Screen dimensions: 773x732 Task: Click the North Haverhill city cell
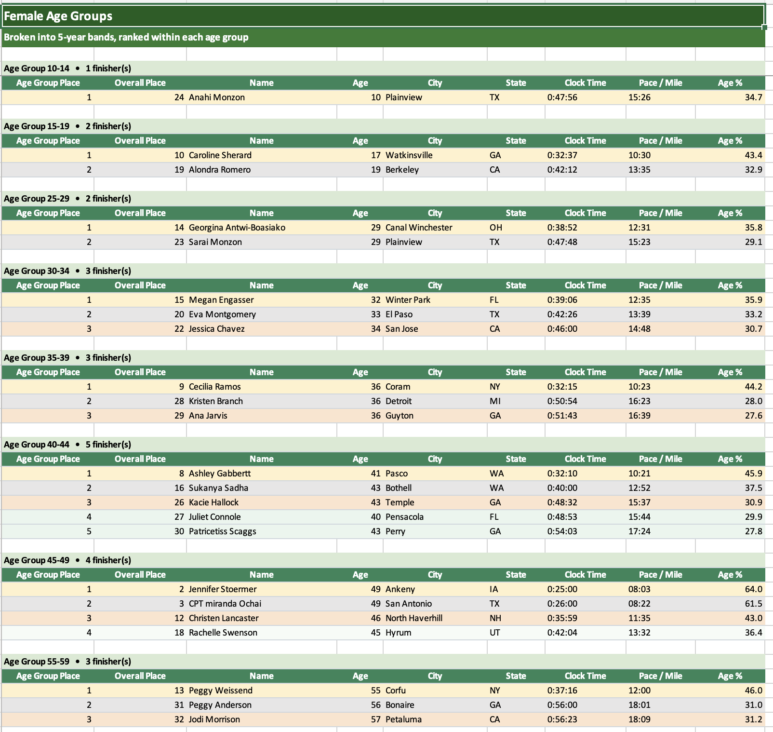pyautogui.click(x=413, y=618)
